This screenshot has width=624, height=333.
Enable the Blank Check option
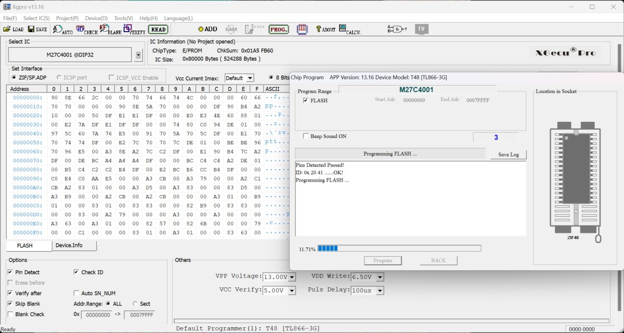[10, 314]
